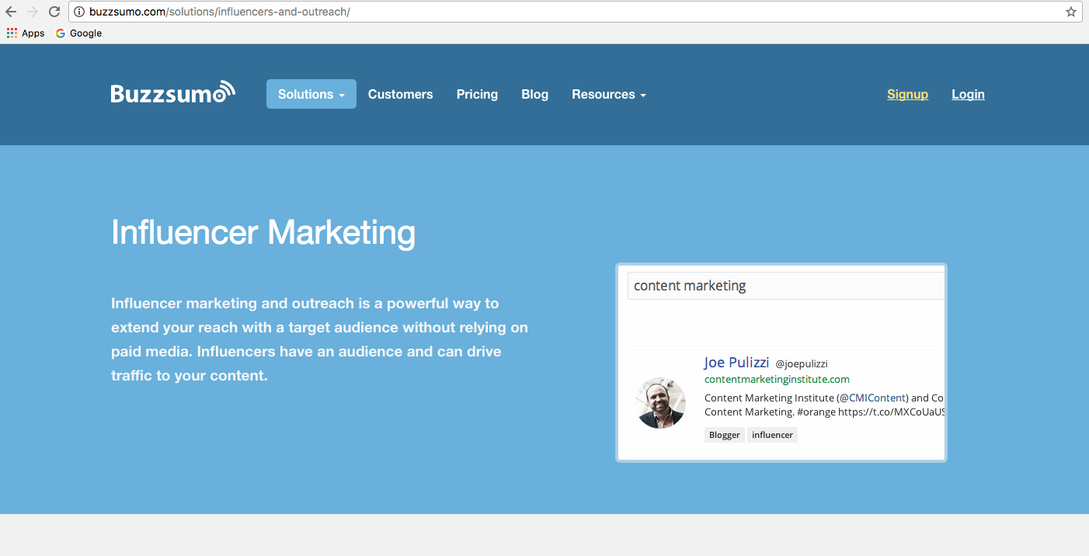
Task: Click the browser forward arrow
Action: [x=33, y=12]
